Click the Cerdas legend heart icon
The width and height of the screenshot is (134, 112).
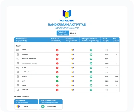(18, 106)
